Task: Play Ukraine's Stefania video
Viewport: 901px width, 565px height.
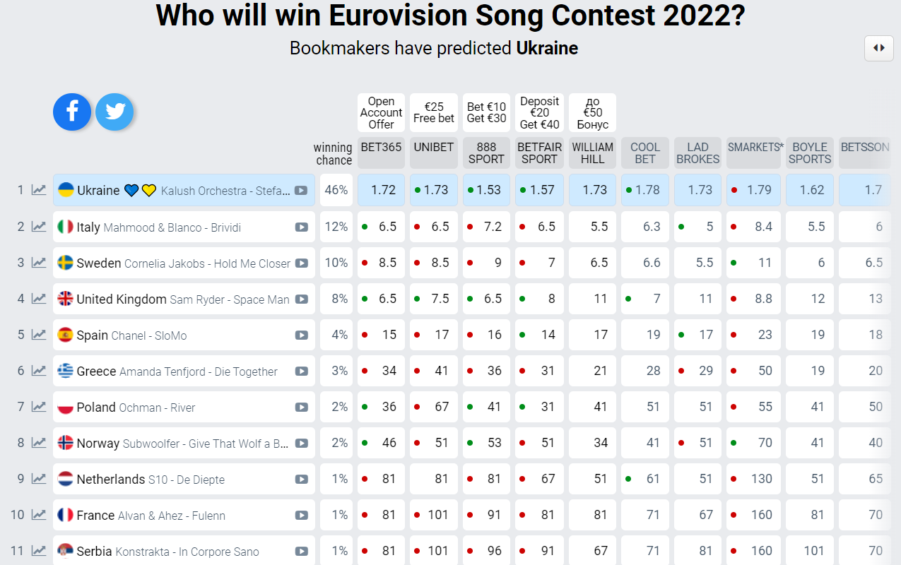Action: coord(301,191)
